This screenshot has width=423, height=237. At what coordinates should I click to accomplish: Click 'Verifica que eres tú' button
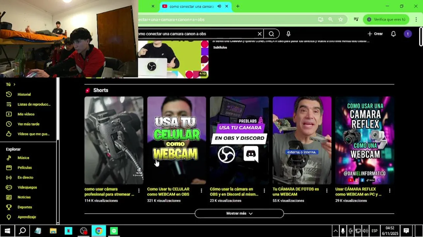386,19
